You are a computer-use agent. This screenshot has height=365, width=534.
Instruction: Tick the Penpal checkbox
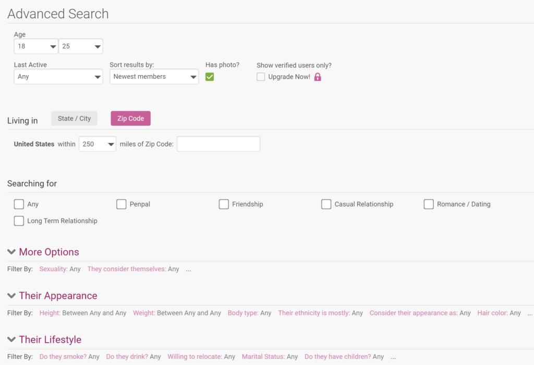tap(121, 204)
